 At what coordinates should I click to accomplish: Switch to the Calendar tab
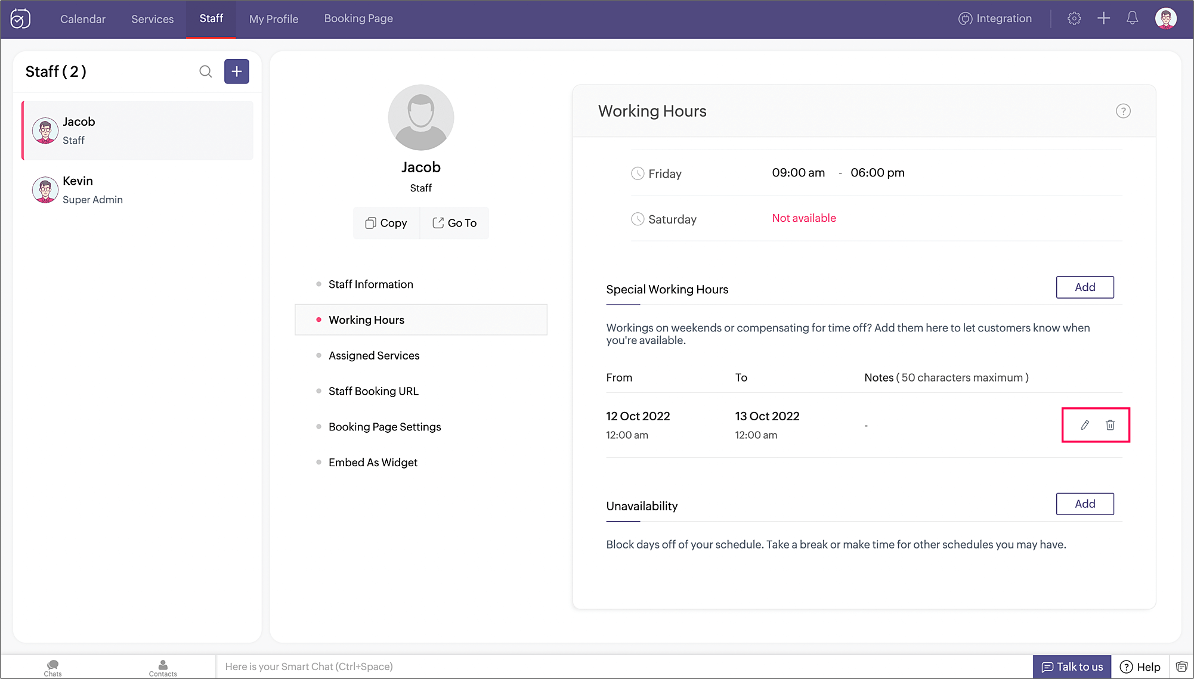tap(82, 19)
